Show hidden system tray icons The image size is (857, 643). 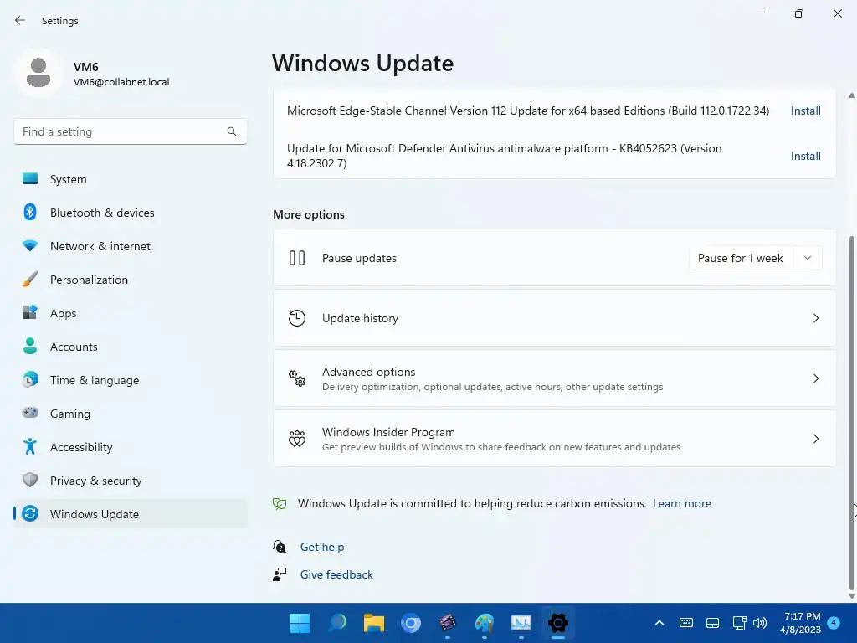tap(659, 623)
